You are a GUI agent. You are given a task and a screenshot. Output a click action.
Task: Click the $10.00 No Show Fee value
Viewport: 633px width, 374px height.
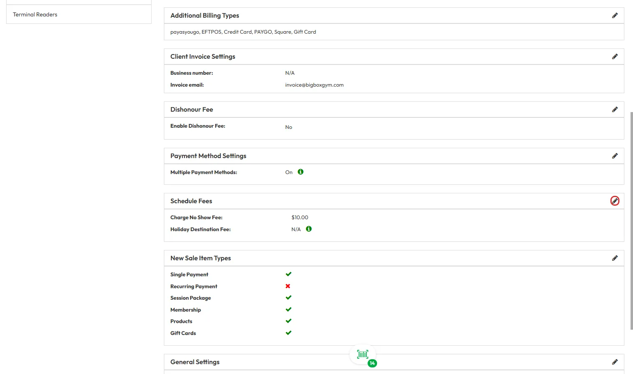click(x=300, y=218)
